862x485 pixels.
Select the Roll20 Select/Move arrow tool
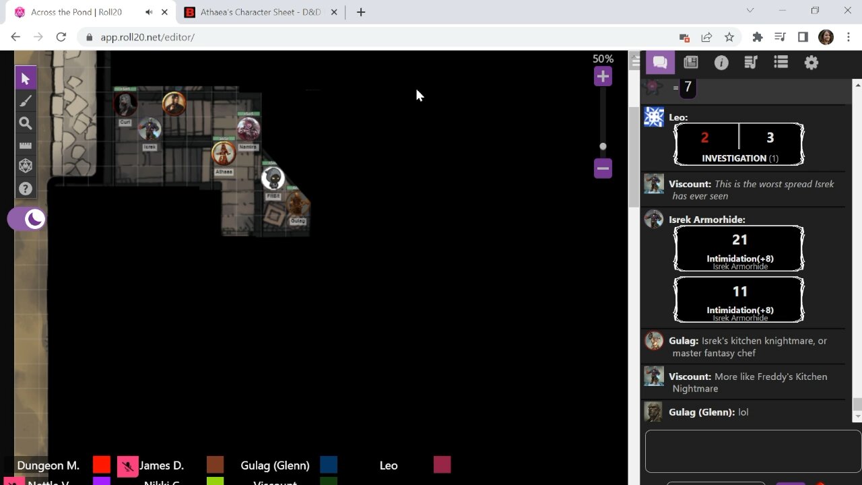[26, 79]
